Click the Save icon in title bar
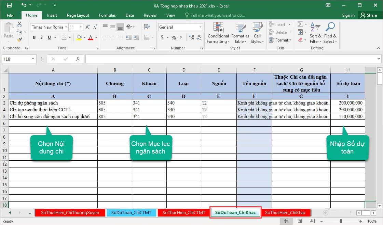 pos(9,5)
